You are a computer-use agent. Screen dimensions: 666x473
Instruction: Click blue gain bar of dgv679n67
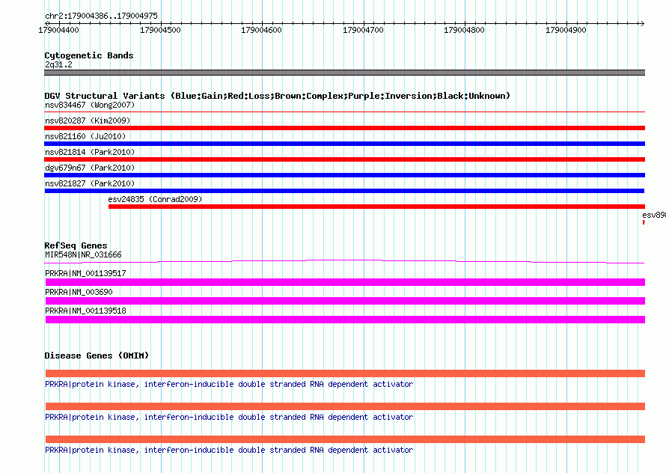pos(344,175)
